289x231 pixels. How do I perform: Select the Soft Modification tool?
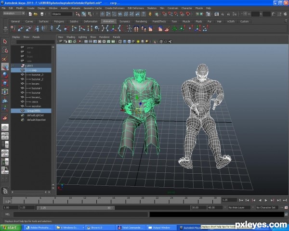(5, 100)
